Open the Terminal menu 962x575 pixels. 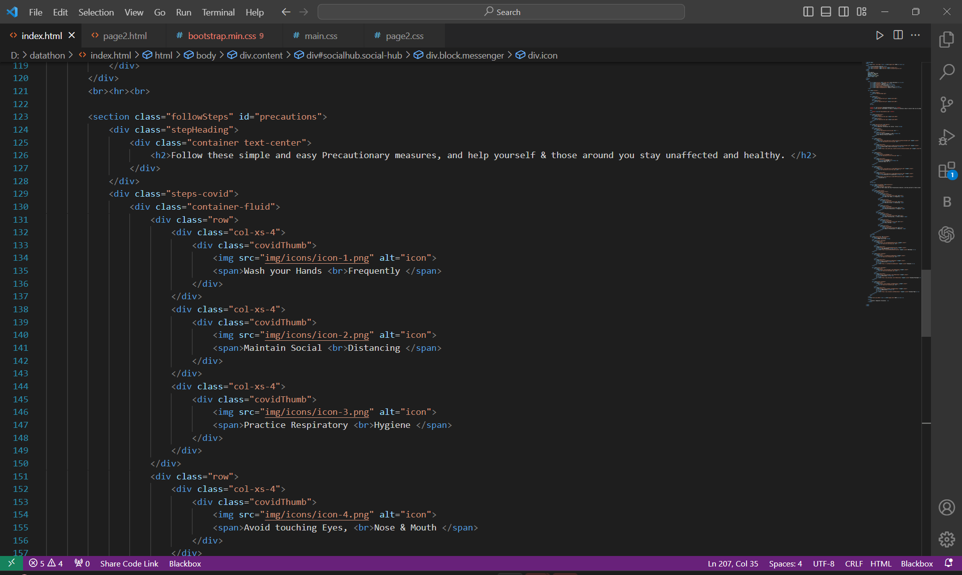[x=218, y=12]
